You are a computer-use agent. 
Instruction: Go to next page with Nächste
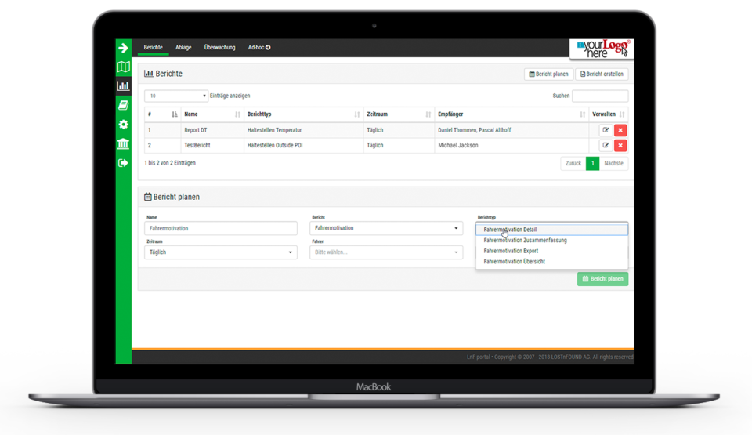(613, 164)
